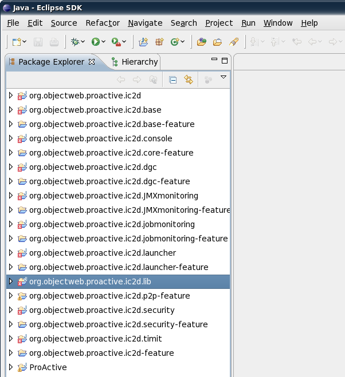Click Package Explorer Up icon
The image size is (345, 377).
pos(153,80)
